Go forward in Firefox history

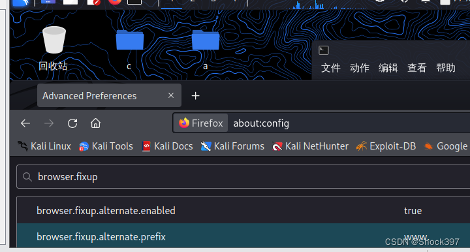49,123
